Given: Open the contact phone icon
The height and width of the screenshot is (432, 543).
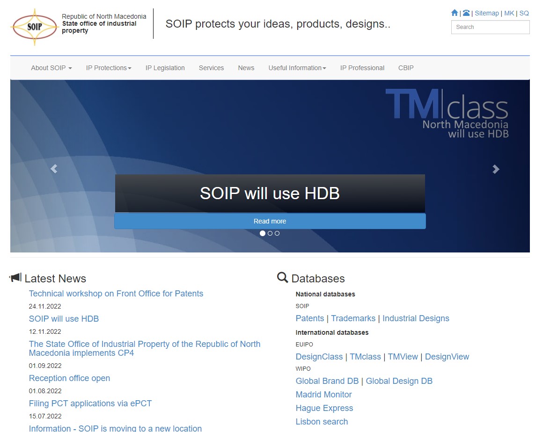Looking at the screenshot, I should pos(466,13).
